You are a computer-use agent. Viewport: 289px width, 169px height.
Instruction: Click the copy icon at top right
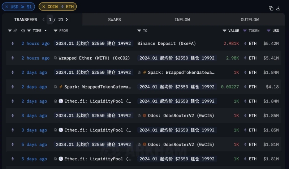[x=271, y=8]
